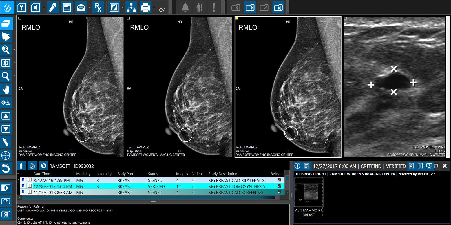Open dropdown arrow beside the envelope icon
Viewport: 451px width, 225px height.
pyautogui.click(x=90, y=7)
